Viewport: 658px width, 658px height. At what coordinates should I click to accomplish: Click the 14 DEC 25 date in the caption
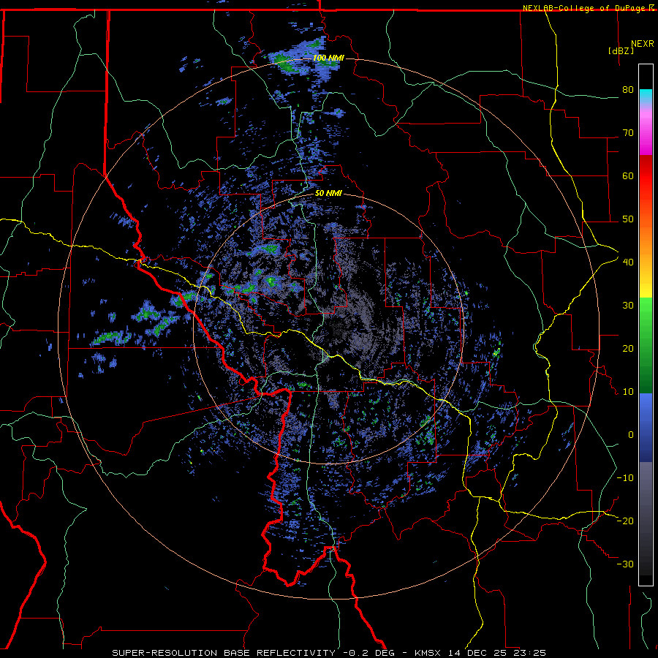[478, 653]
